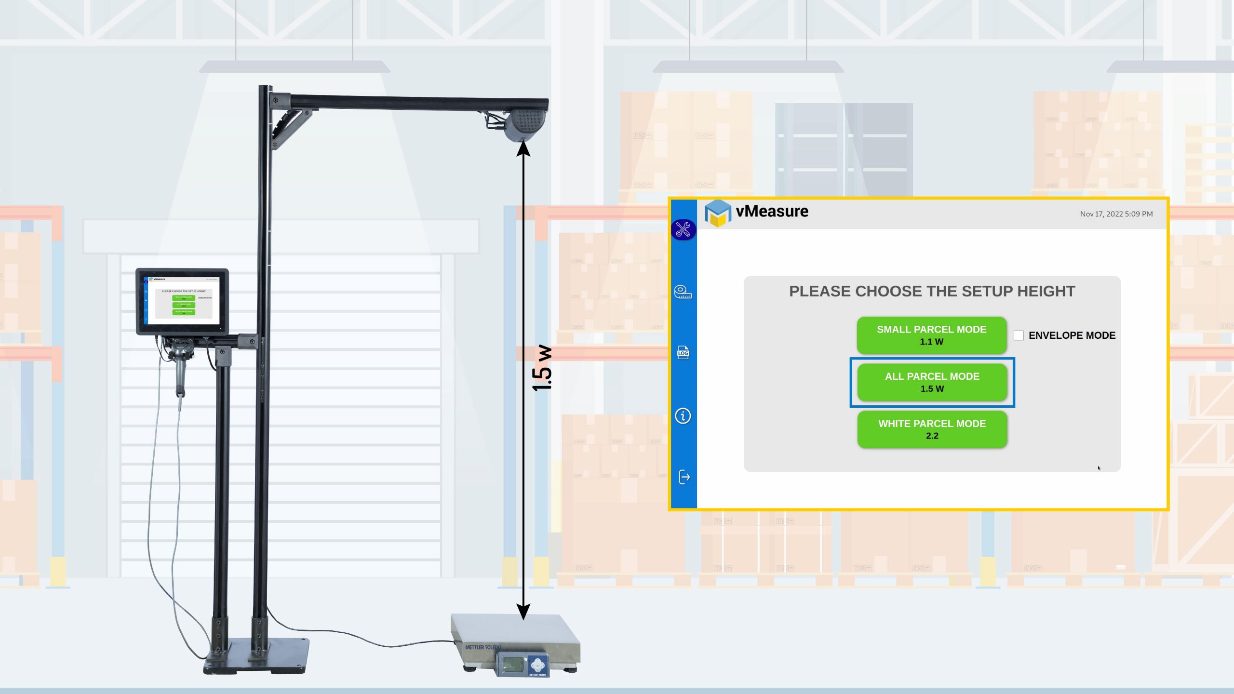
Task: Select the highlighted All Parcel Mode button
Action: pos(932,382)
